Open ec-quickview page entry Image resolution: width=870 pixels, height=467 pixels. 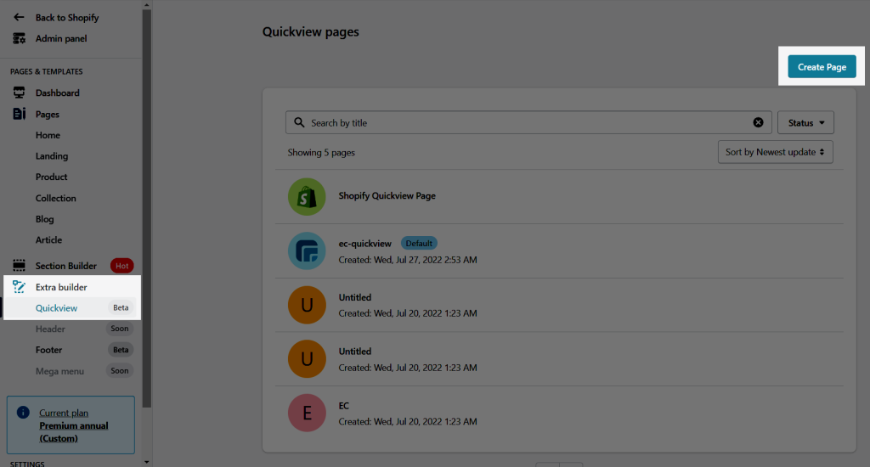364,244
